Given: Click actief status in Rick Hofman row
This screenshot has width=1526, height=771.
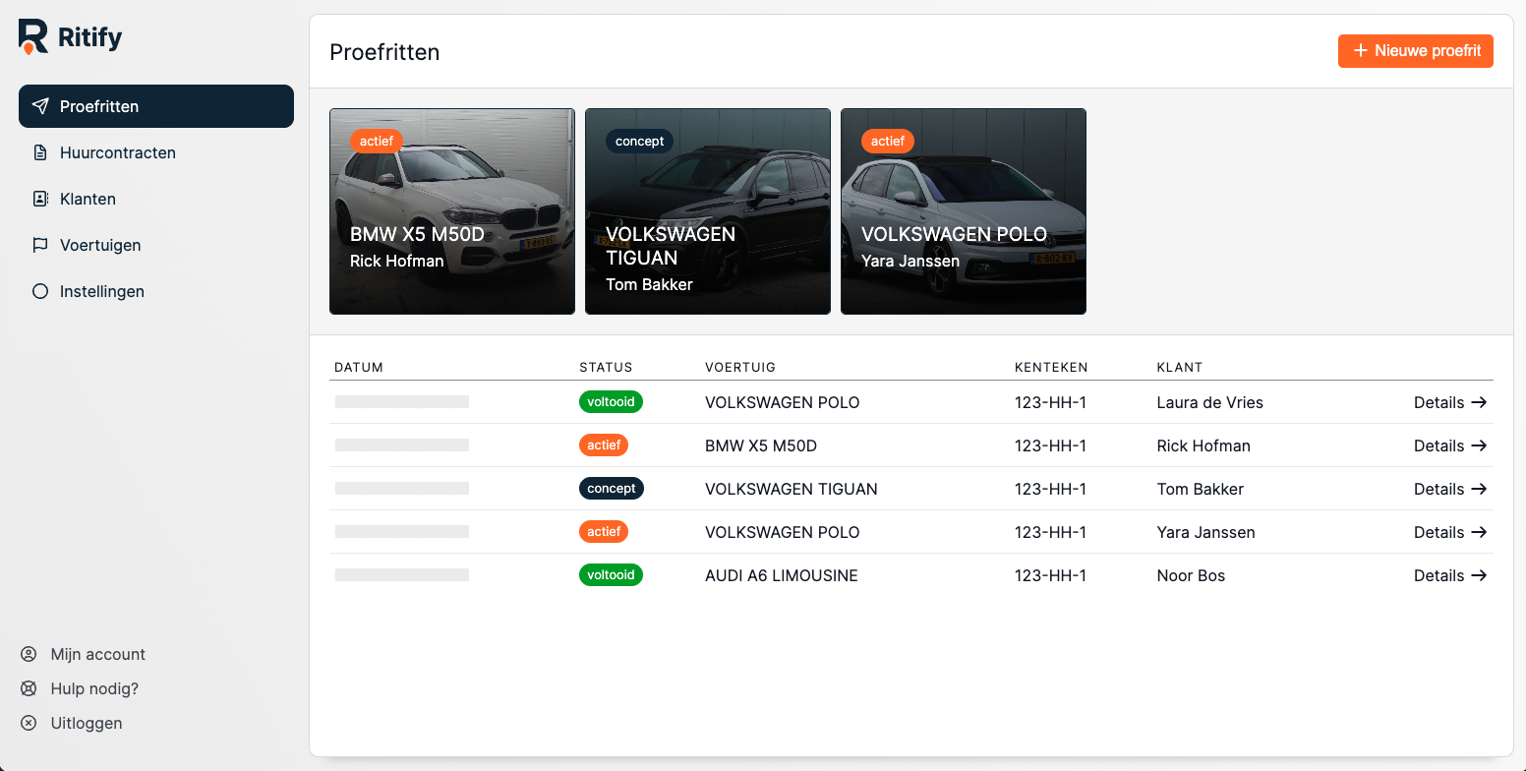Looking at the screenshot, I should point(604,445).
